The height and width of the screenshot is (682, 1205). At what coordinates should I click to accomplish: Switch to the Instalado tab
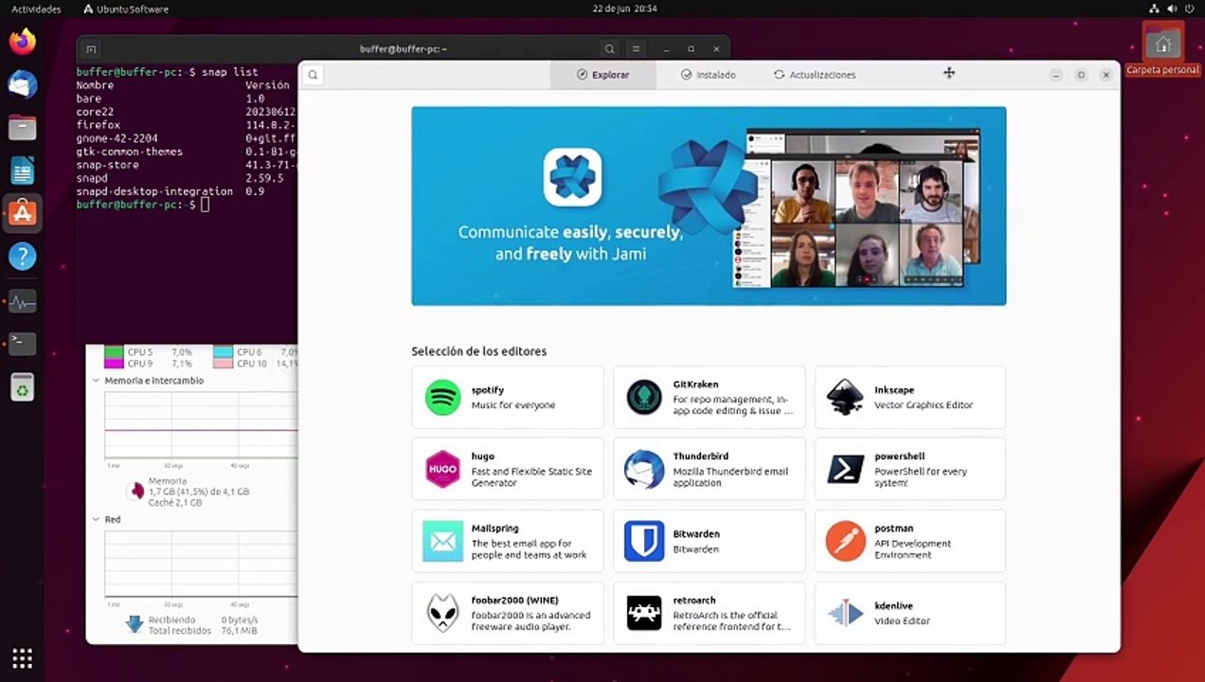click(x=708, y=75)
